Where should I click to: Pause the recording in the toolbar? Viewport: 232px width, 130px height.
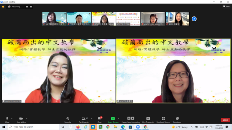click(x=129, y=118)
